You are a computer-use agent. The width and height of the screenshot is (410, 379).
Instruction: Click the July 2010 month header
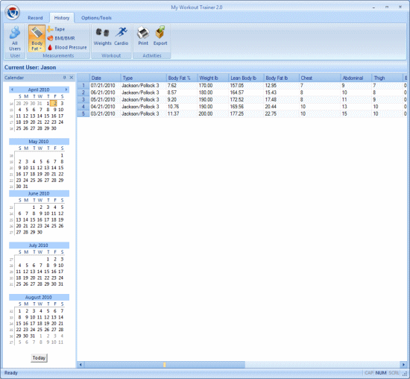coord(39,245)
